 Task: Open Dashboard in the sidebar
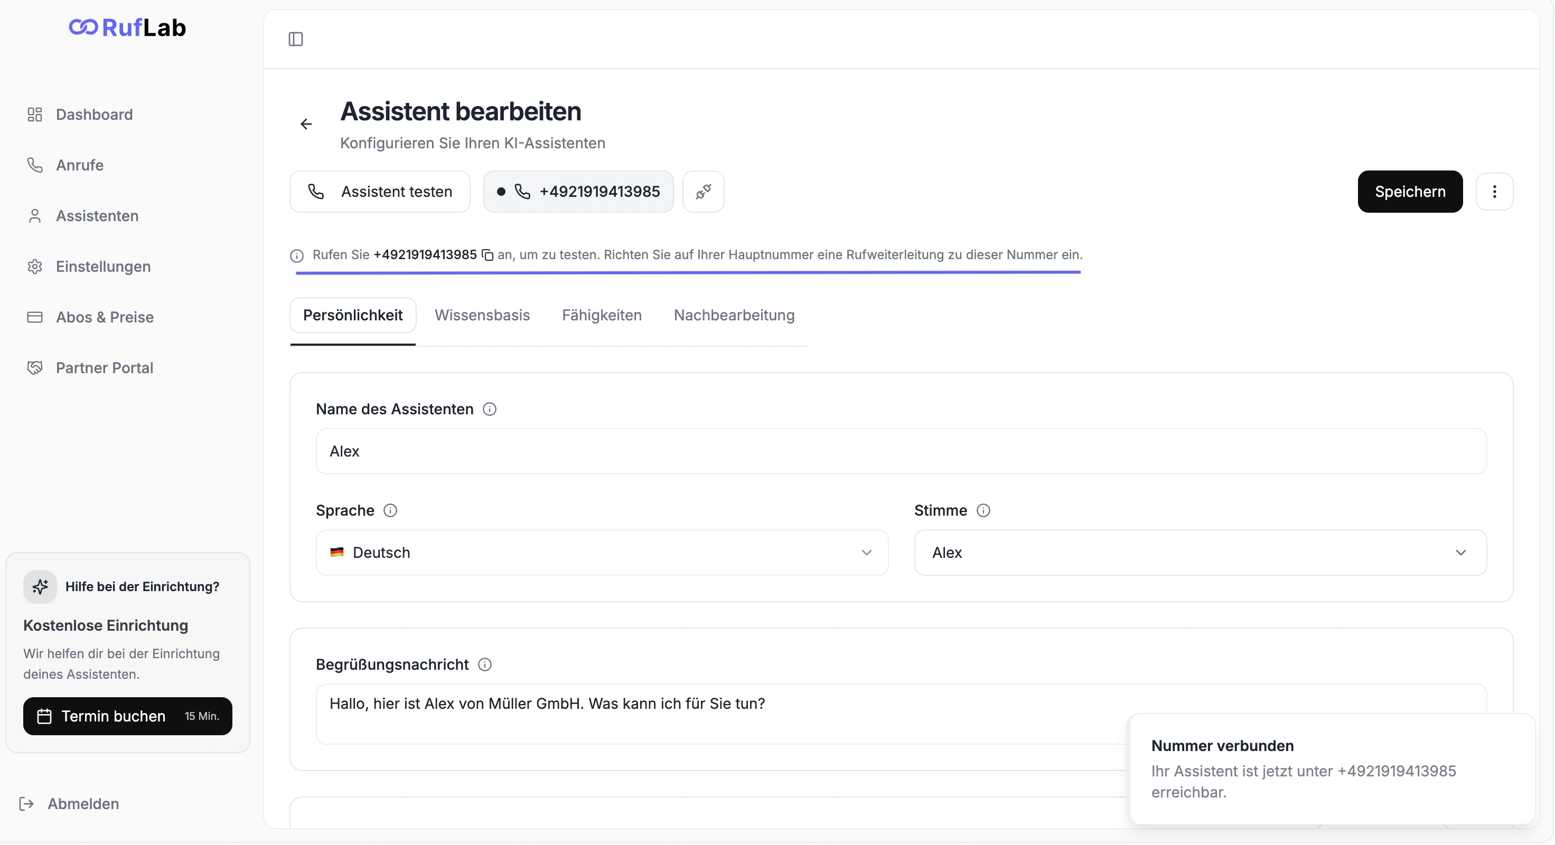coord(80,115)
